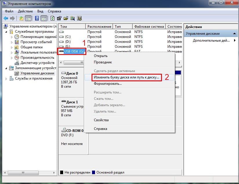Image resolution: width=239 pixels, height=184 pixels.
Task: Click the magnifier search toolbar icon
Action: 72,18
